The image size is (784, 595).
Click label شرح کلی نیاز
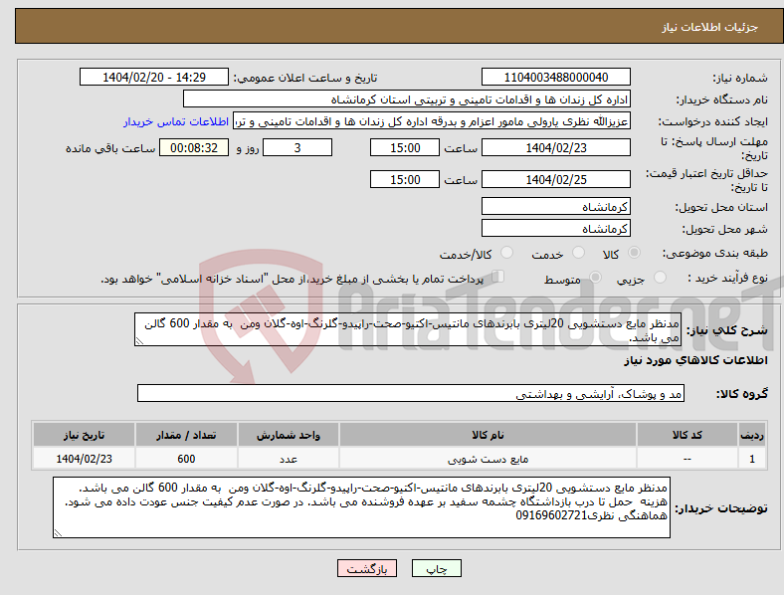[x=726, y=330]
